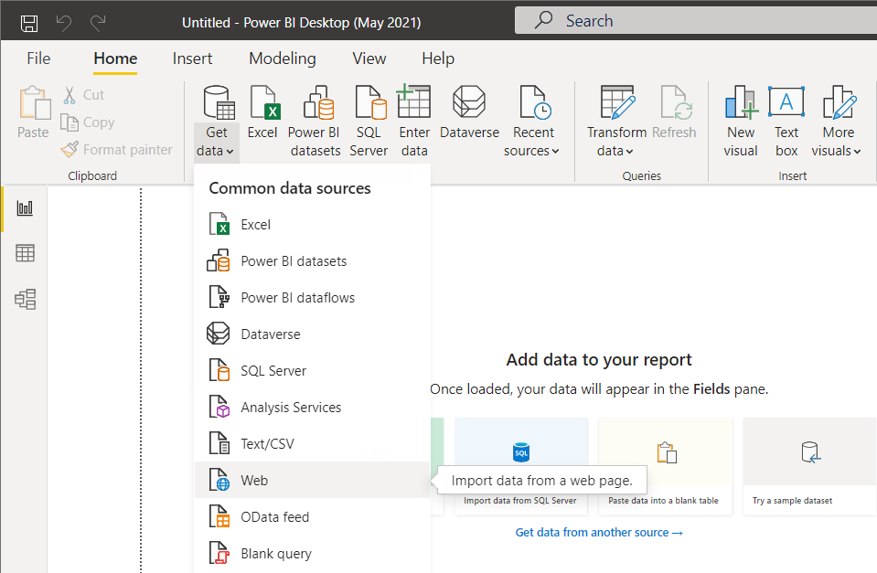Click the Redo arrow icon

[x=99, y=23]
